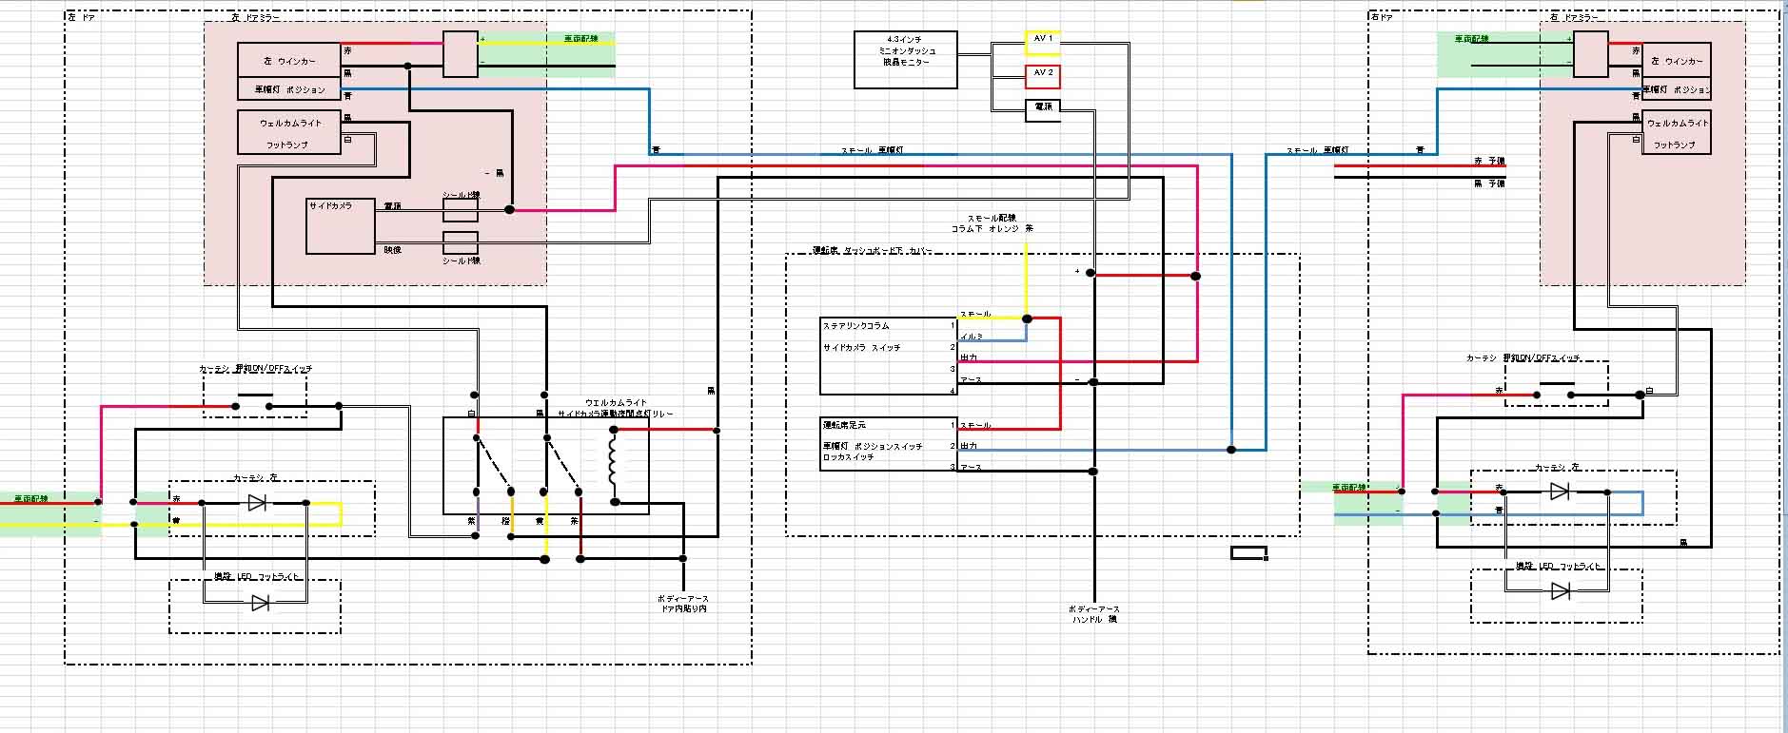Select the ボディーアース ハンドル横 label
The width and height of the screenshot is (1788, 733).
[1093, 614]
